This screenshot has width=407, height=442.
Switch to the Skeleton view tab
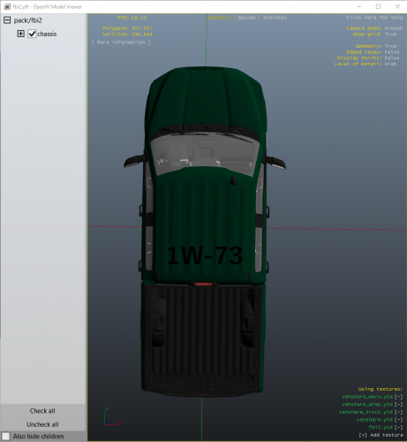pos(275,18)
